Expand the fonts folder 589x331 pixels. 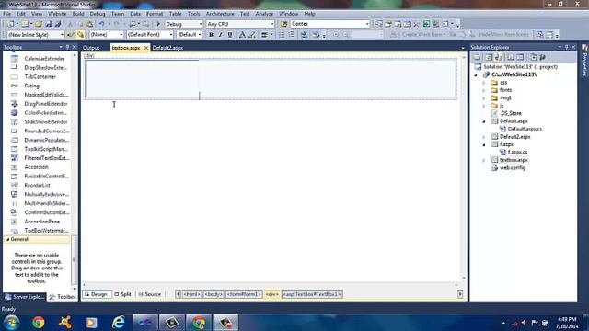(x=484, y=90)
